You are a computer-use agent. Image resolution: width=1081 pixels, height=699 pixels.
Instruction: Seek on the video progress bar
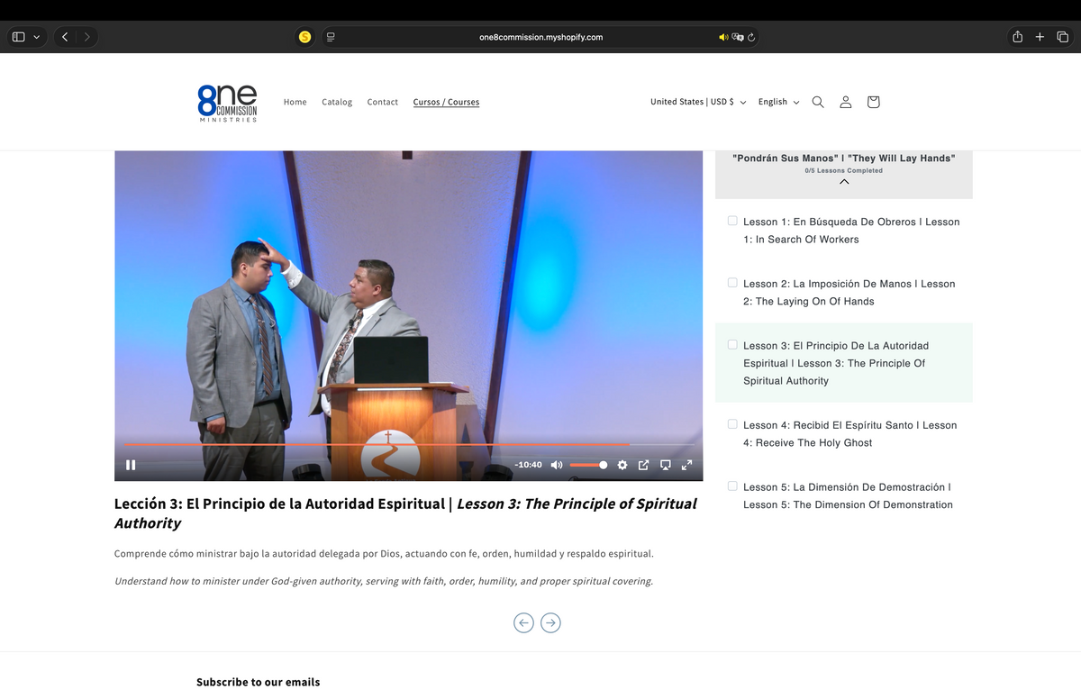(x=408, y=444)
